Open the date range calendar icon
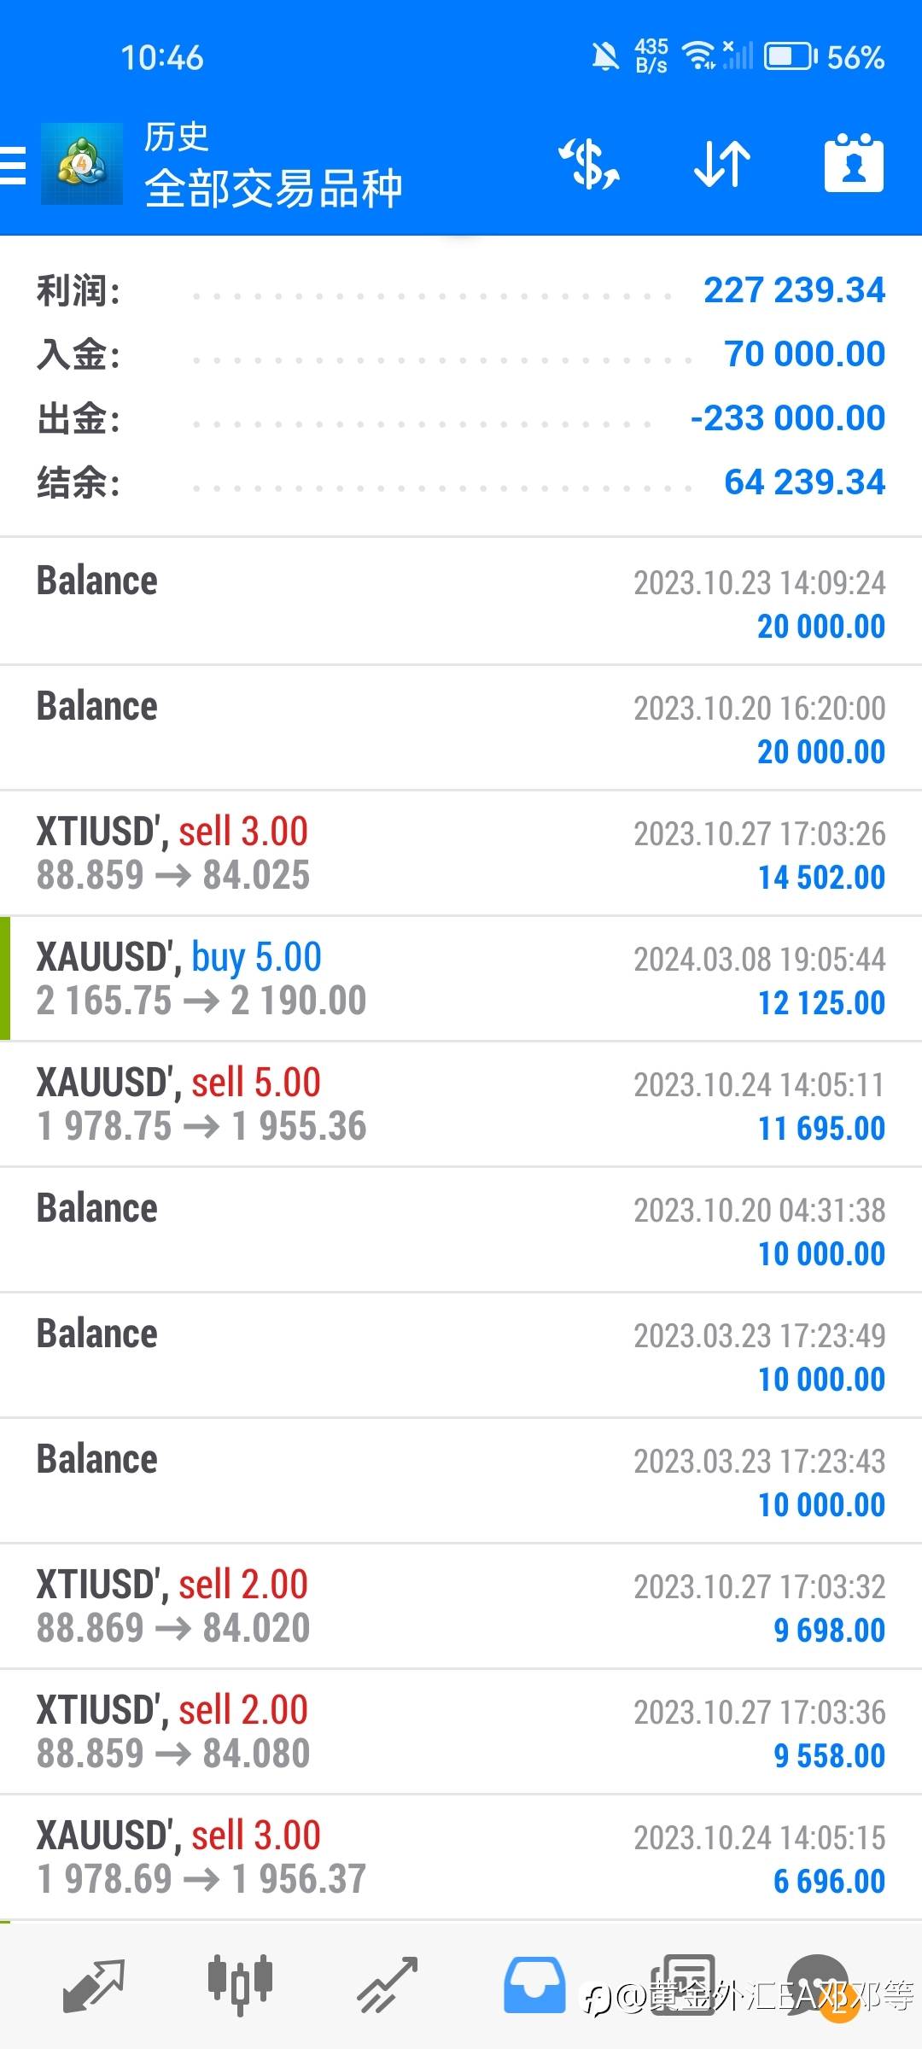The height and width of the screenshot is (2049, 922). [854, 164]
